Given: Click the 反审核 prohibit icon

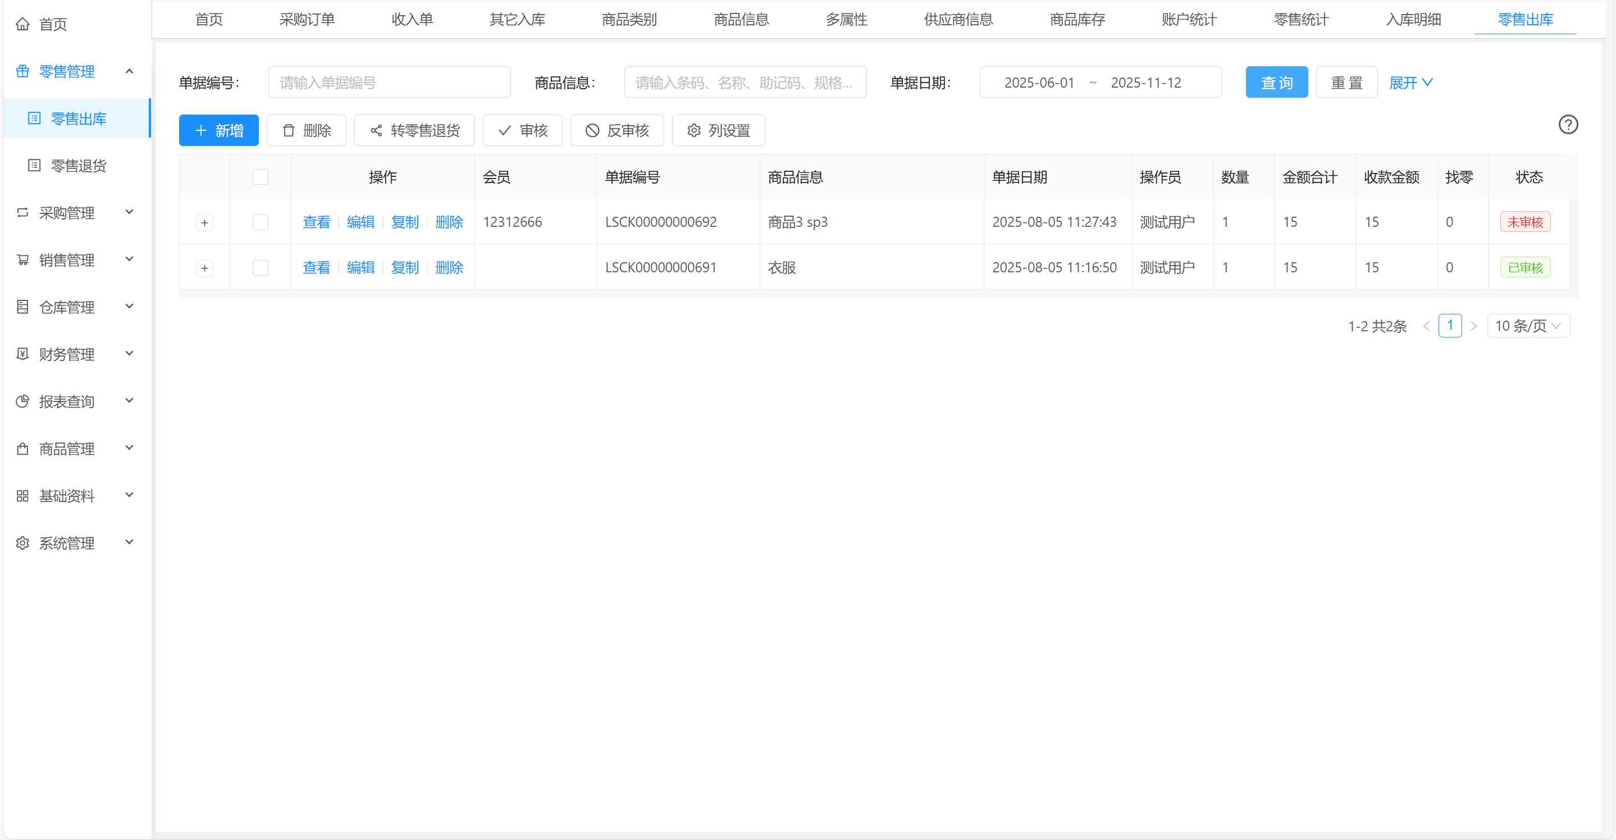Looking at the screenshot, I should coord(592,130).
